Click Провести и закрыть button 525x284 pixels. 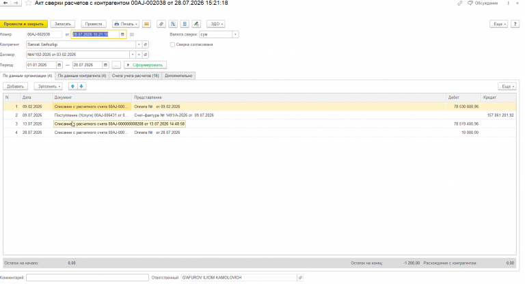coord(24,24)
